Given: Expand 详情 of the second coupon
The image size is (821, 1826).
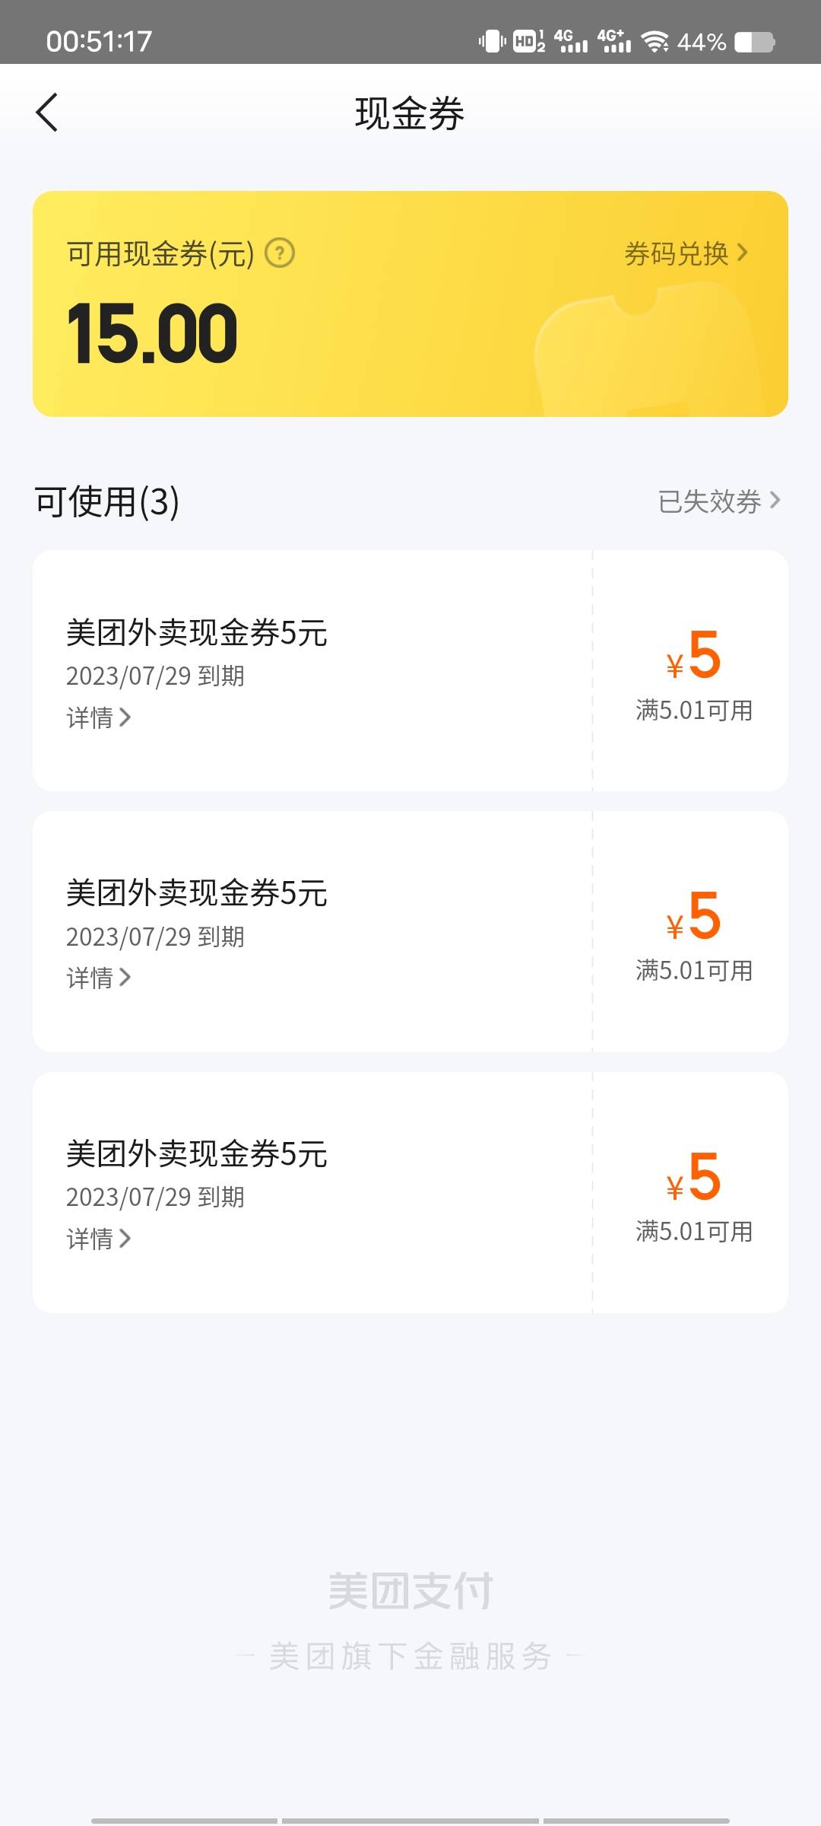Looking at the screenshot, I should [98, 978].
